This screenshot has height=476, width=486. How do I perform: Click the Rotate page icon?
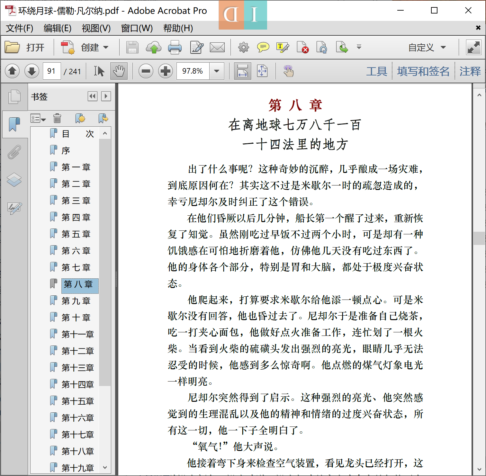point(322,48)
